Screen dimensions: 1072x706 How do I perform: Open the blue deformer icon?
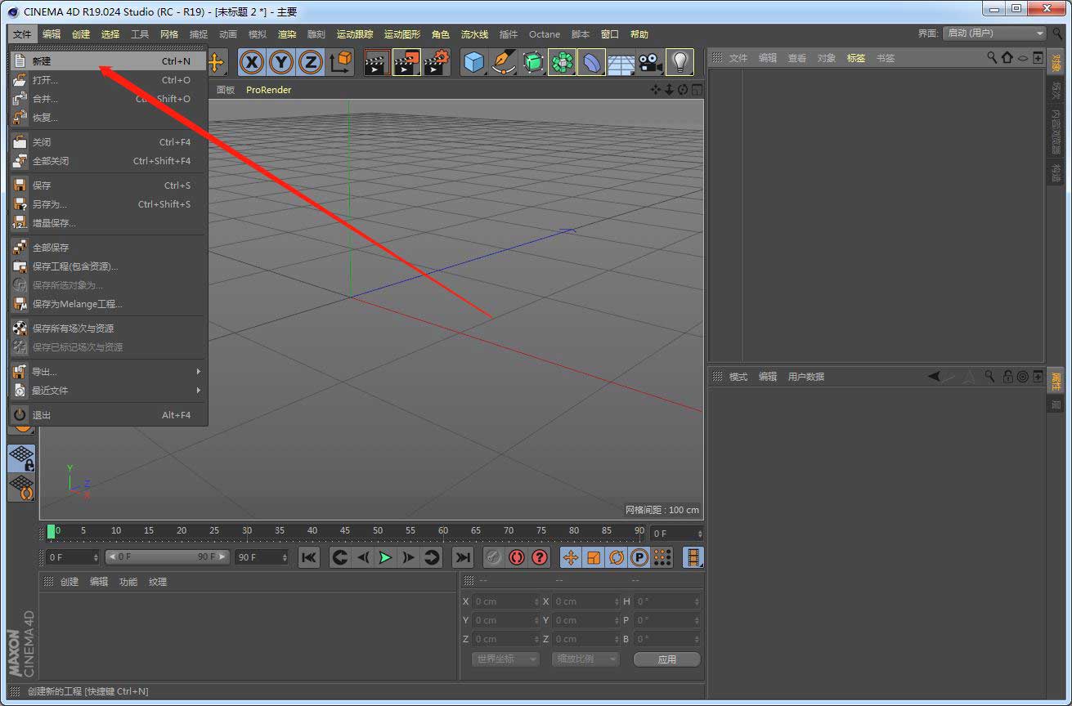(592, 62)
